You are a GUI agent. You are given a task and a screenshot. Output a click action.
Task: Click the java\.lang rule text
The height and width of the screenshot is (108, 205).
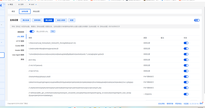coord(32,60)
